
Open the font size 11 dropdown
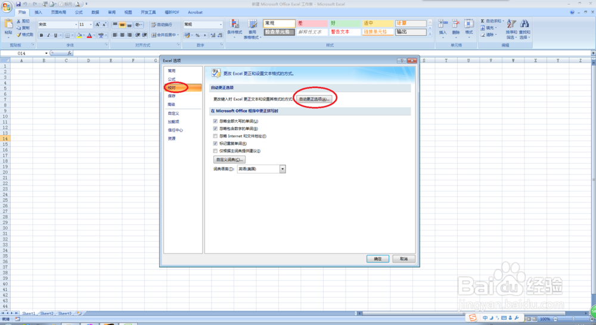click(x=91, y=24)
